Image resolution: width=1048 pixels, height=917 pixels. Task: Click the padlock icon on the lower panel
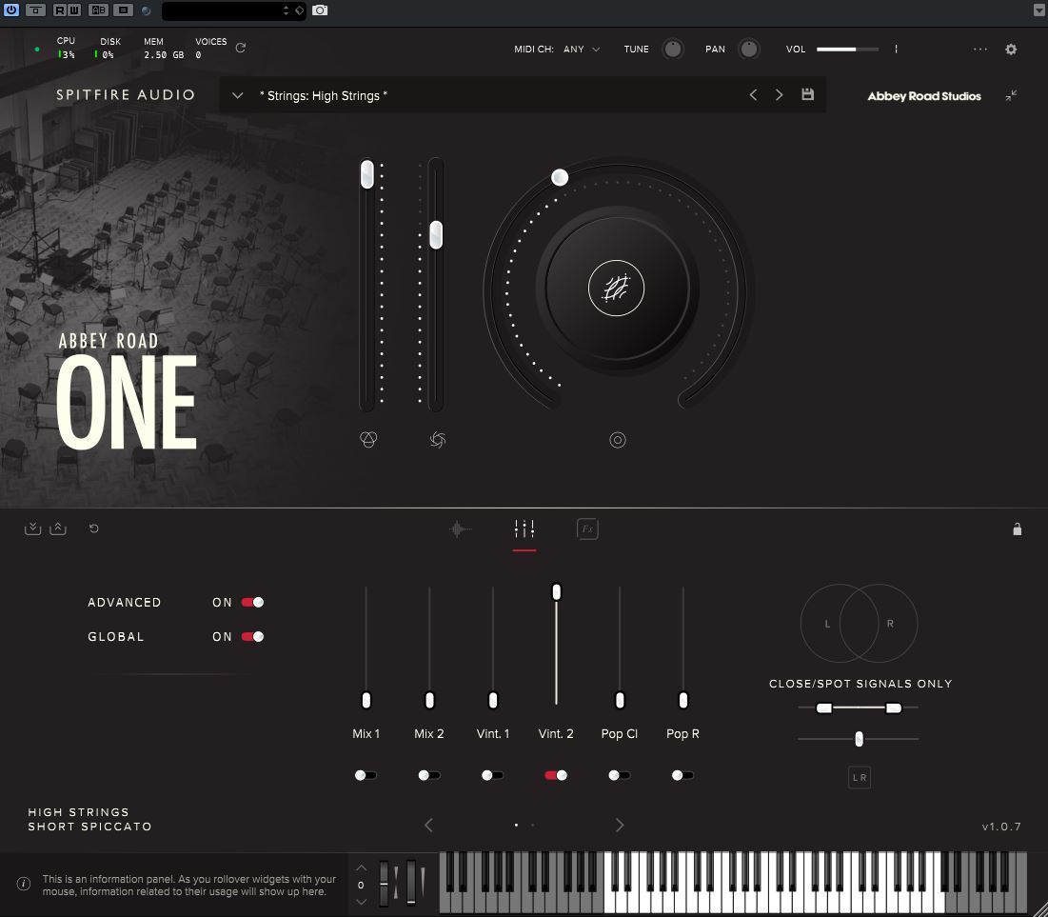click(x=1017, y=528)
